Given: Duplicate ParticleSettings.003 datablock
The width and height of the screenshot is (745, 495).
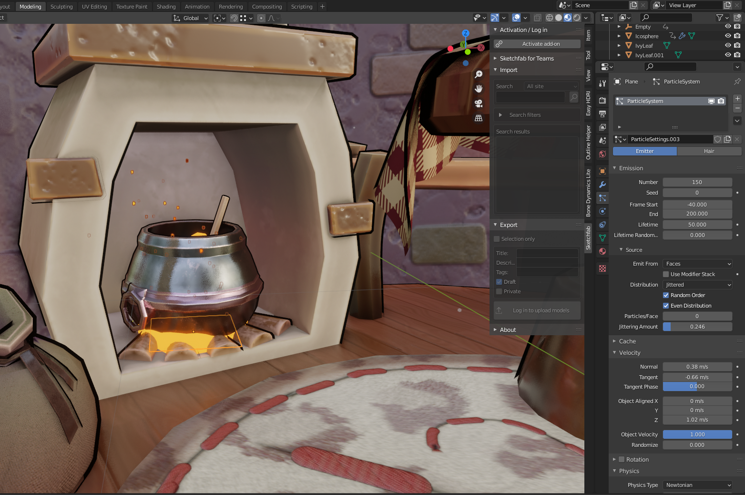Looking at the screenshot, I should coord(727,139).
